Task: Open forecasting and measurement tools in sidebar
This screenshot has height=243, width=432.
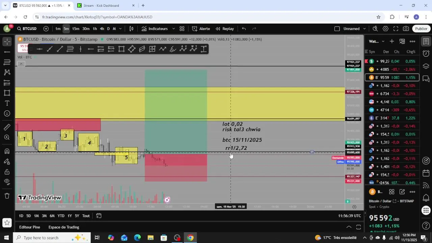Action: (7, 83)
